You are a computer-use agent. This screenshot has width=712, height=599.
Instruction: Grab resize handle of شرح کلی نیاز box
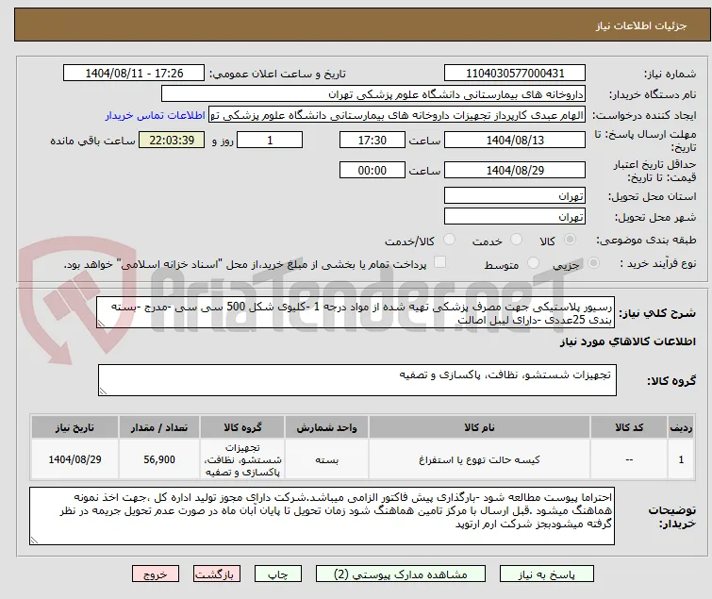click(x=101, y=324)
